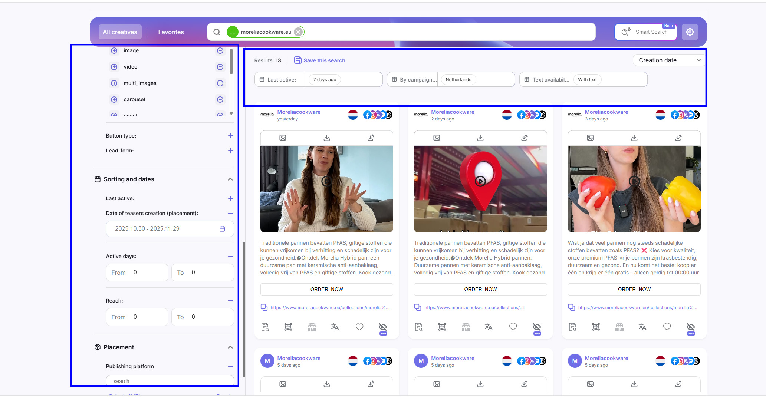Add the heart favorite on first creative card
This screenshot has height=416, width=766.
pyautogui.click(x=359, y=327)
